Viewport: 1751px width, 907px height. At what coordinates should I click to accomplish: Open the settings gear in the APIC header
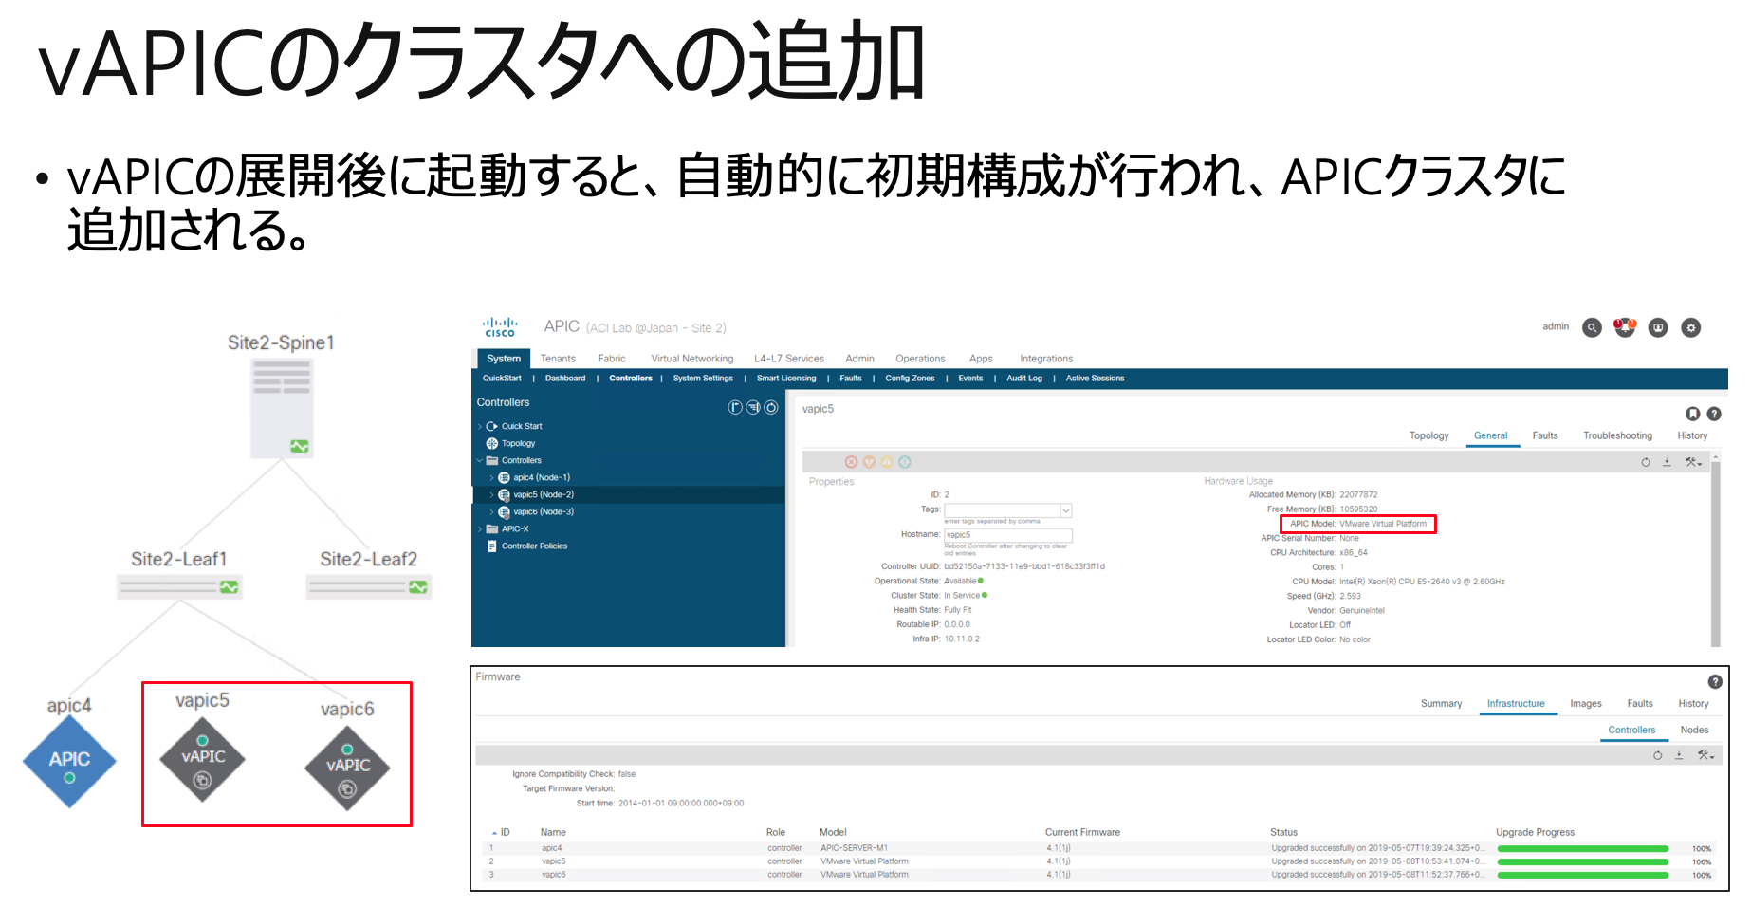point(1691,327)
